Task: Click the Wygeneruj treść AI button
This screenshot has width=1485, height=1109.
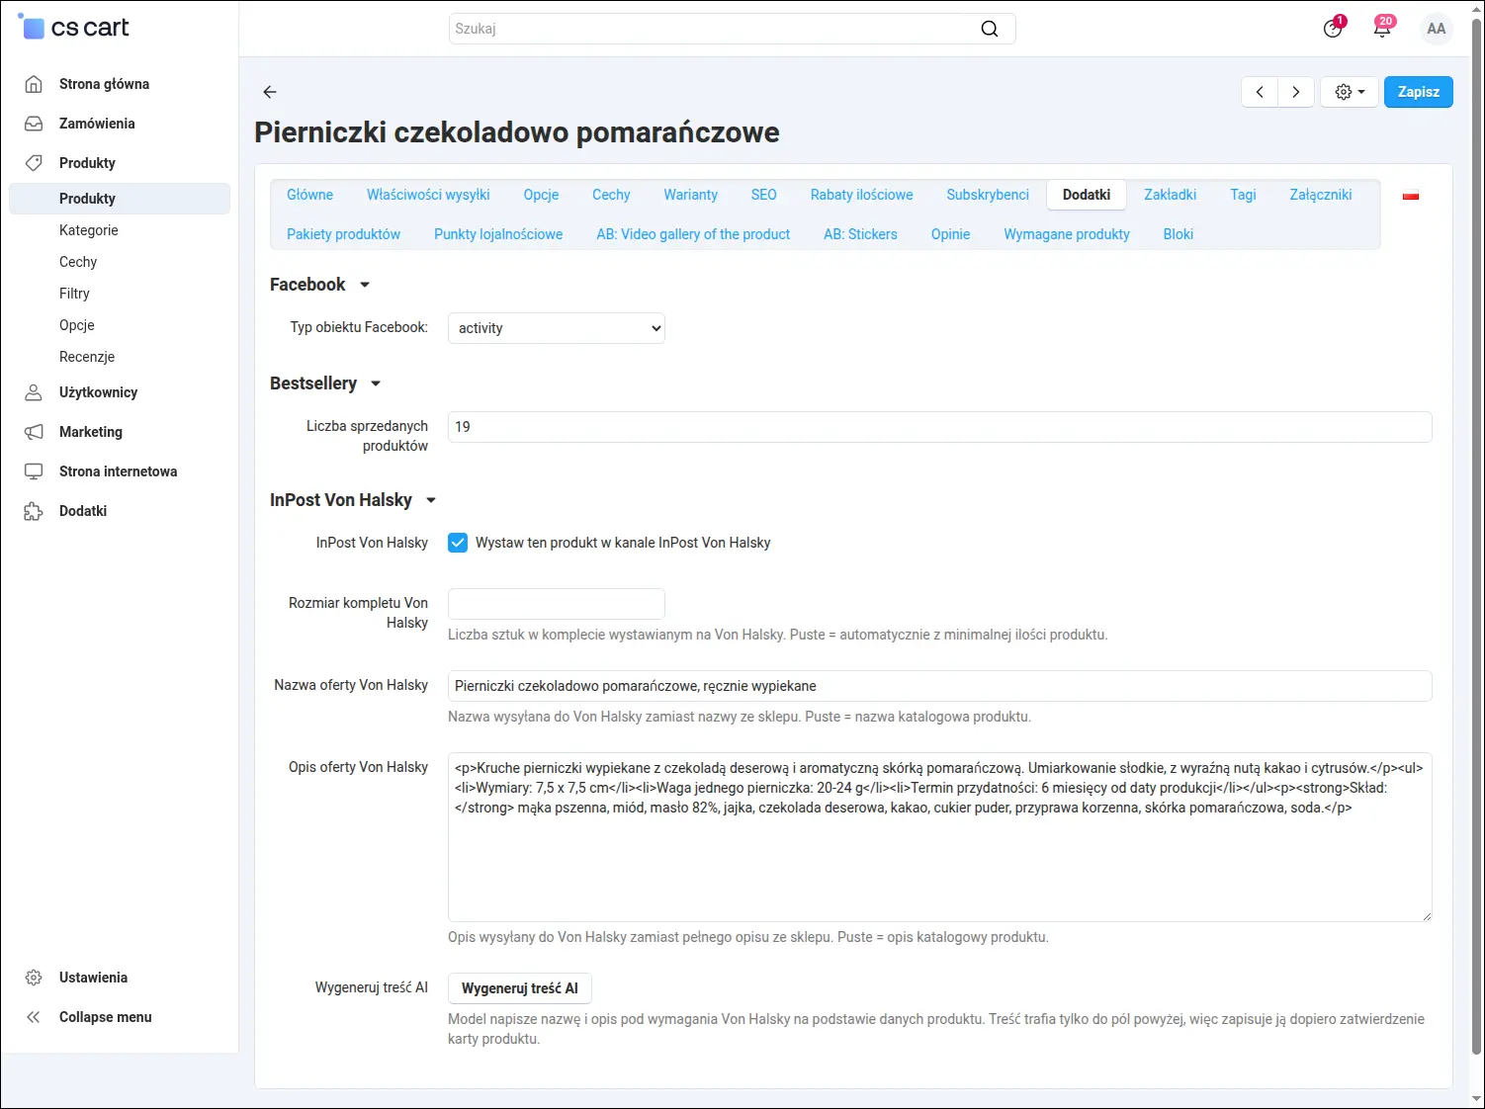Action: click(x=519, y=988)
